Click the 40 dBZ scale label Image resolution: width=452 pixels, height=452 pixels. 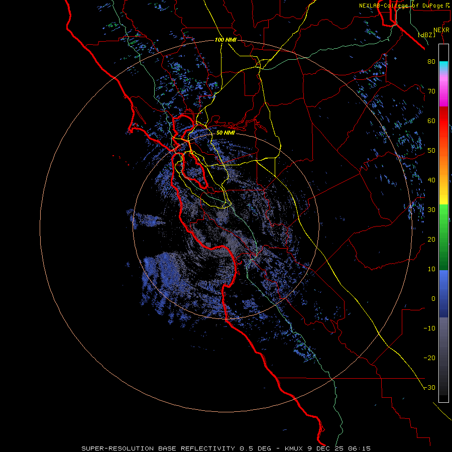(x=431, y=180)
